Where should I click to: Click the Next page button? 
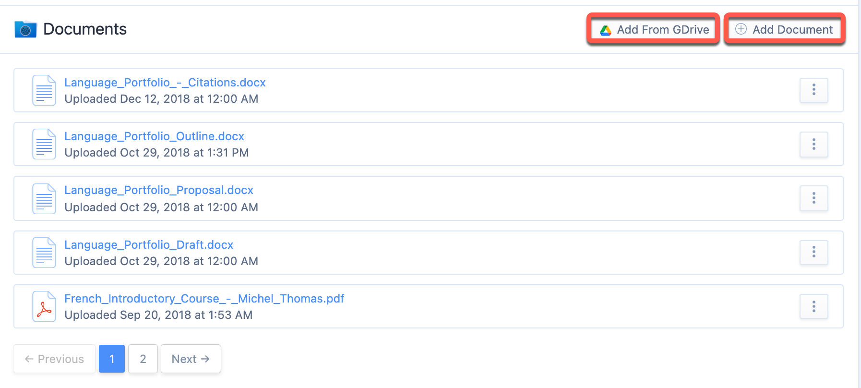click(x=191, y=359)
